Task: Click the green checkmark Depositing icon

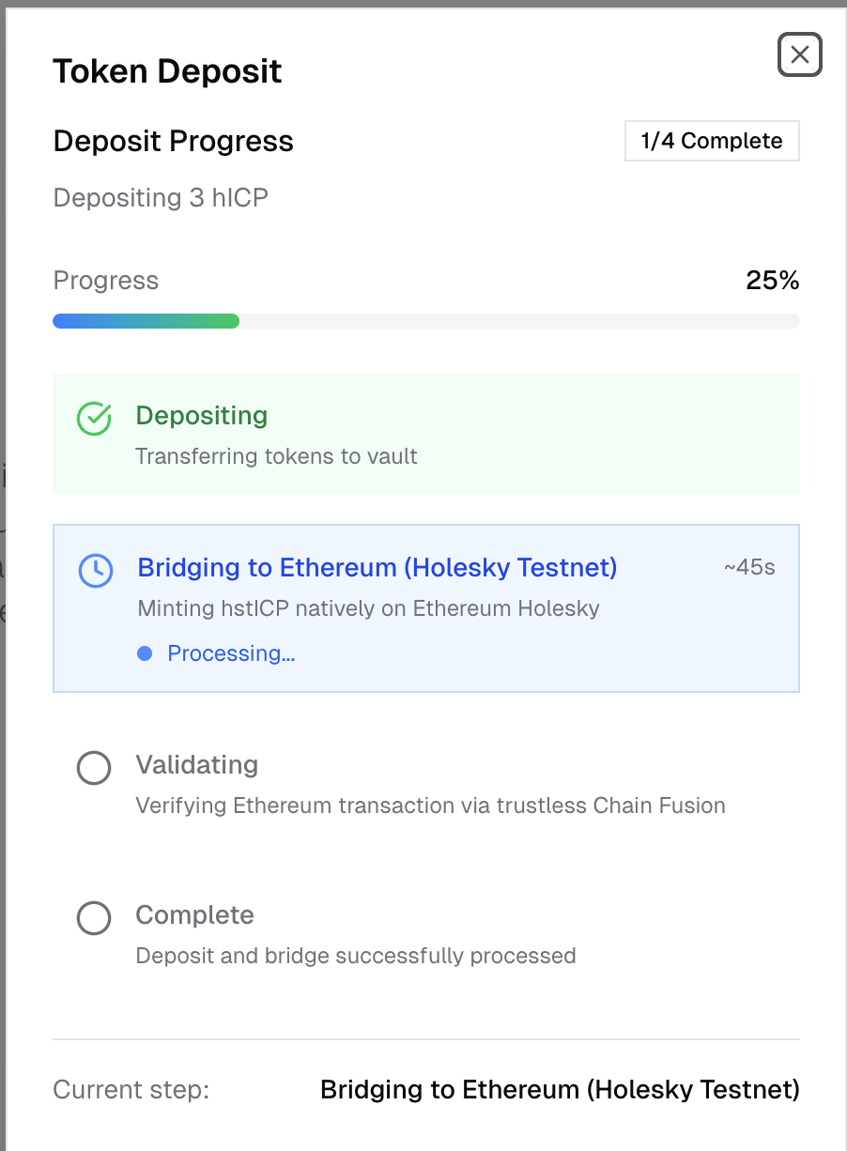Action: click(x=94, y=419)
